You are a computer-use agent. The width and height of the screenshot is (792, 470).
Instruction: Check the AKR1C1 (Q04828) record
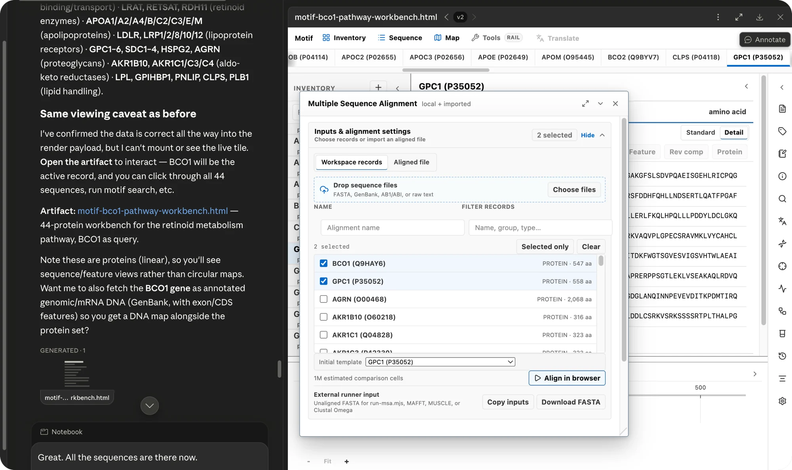324,335
